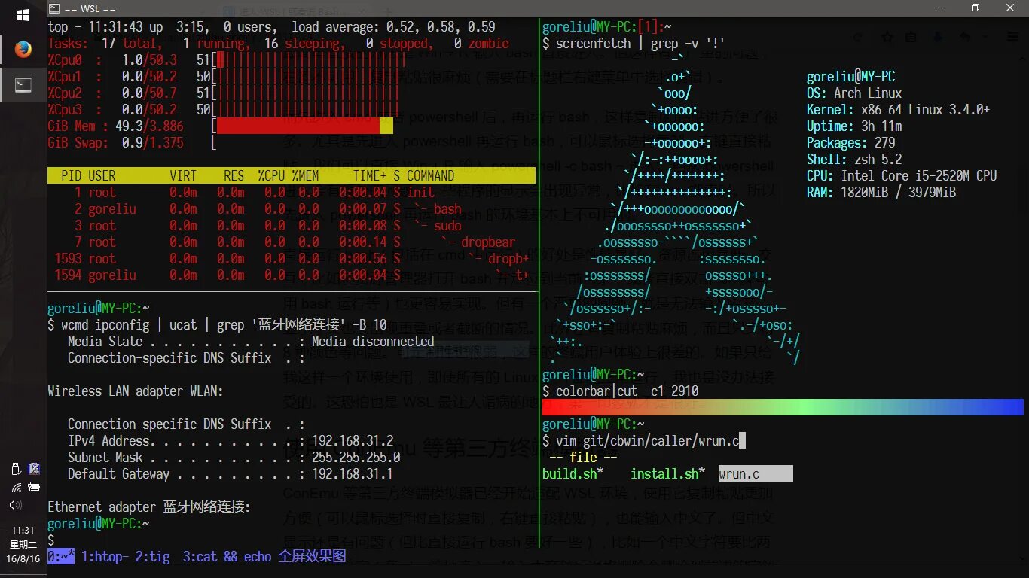Viewport: 1029px width, 578px height.
Task: Click the Media disconnected status text
Action: click(373, 341)
